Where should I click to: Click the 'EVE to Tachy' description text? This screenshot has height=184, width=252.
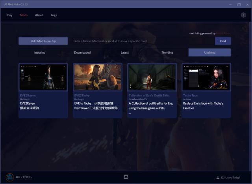point(96,106)
